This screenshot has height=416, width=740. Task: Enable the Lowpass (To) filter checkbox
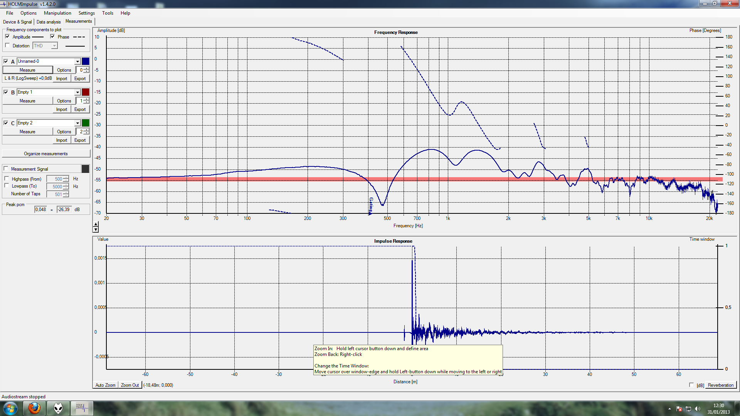tap(7, 186)
